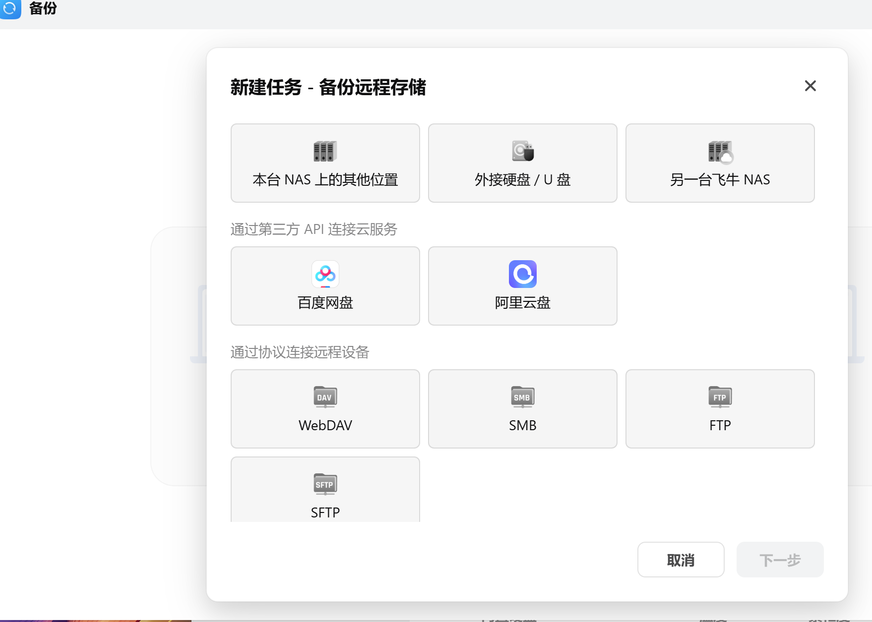Choose the Aliyun Drive logo icon
The height and width of the screenshot is (622, 872).
point(523,274)
